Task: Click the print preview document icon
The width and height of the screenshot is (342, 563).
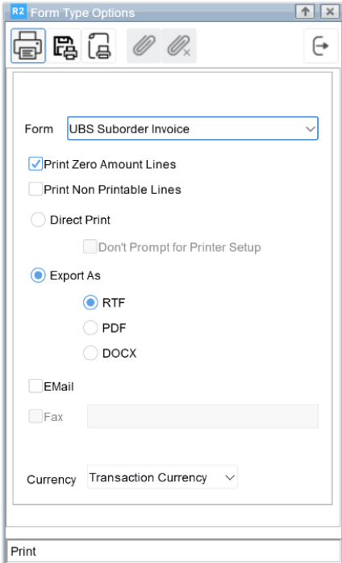Action: click(x=98, y=46)
